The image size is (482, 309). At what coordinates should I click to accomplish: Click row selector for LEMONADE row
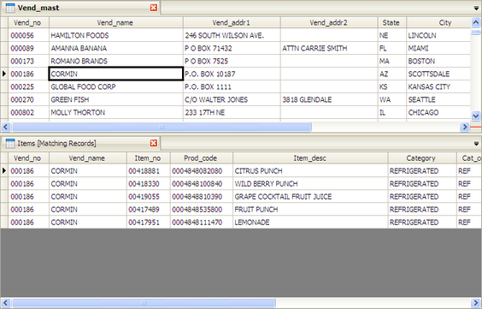[4, 223]
